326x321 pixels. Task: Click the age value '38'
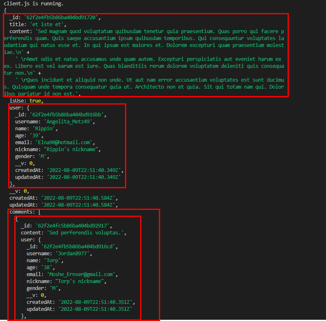47,267
